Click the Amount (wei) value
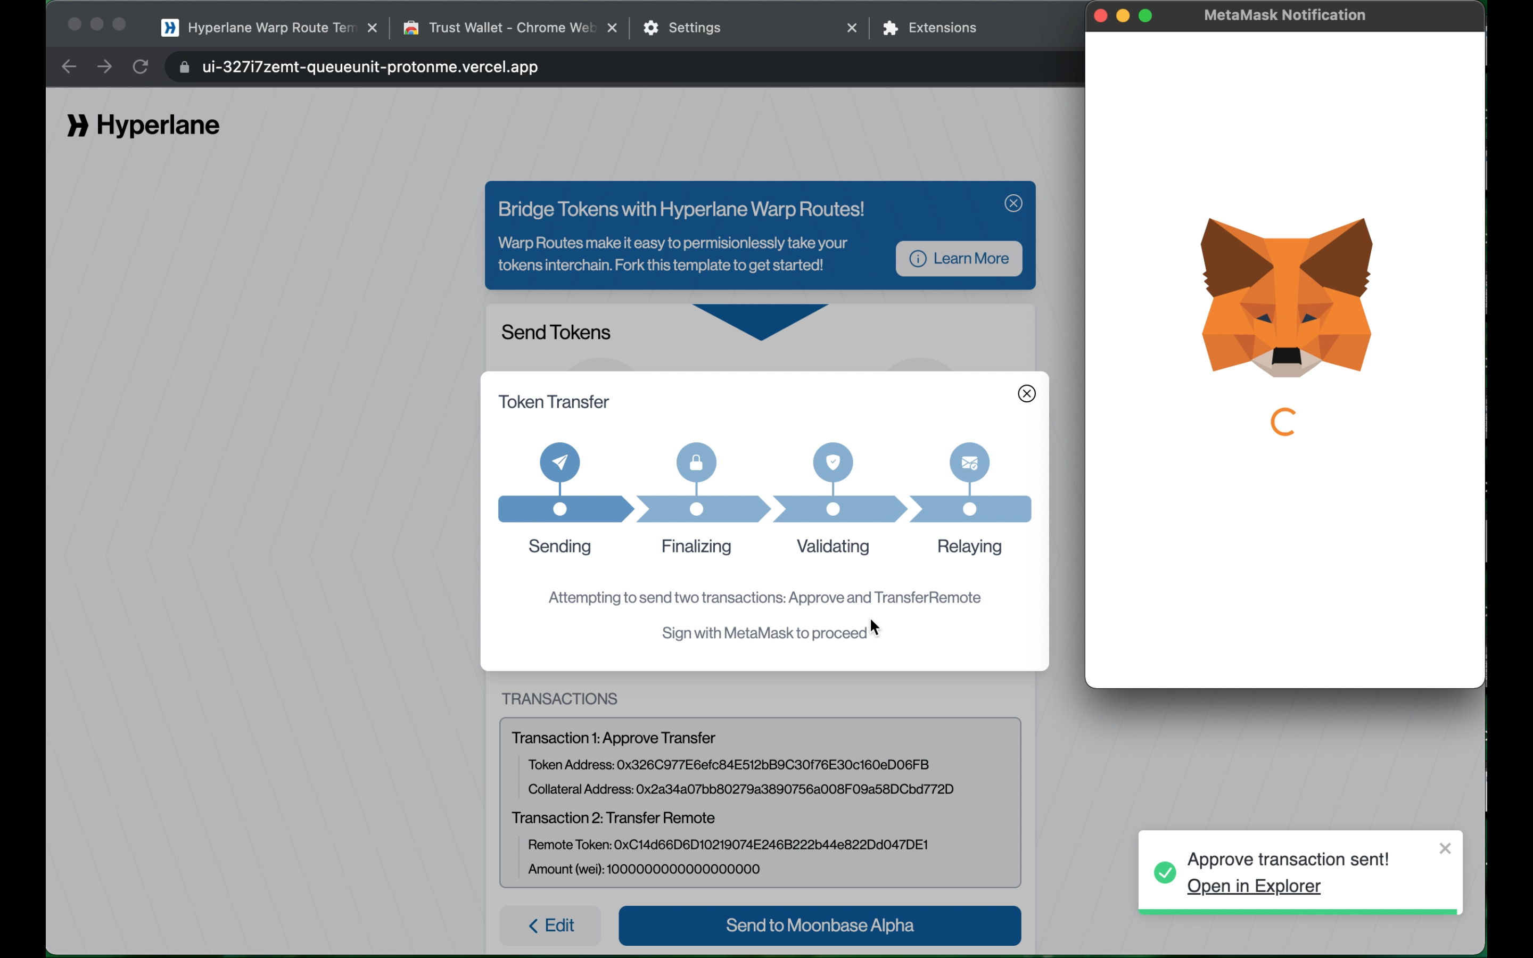This screenshot has width=1533, height=958. click(x=683, y=869)
